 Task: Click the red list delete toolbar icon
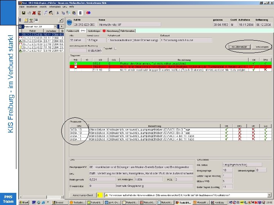tap(39, 13)
